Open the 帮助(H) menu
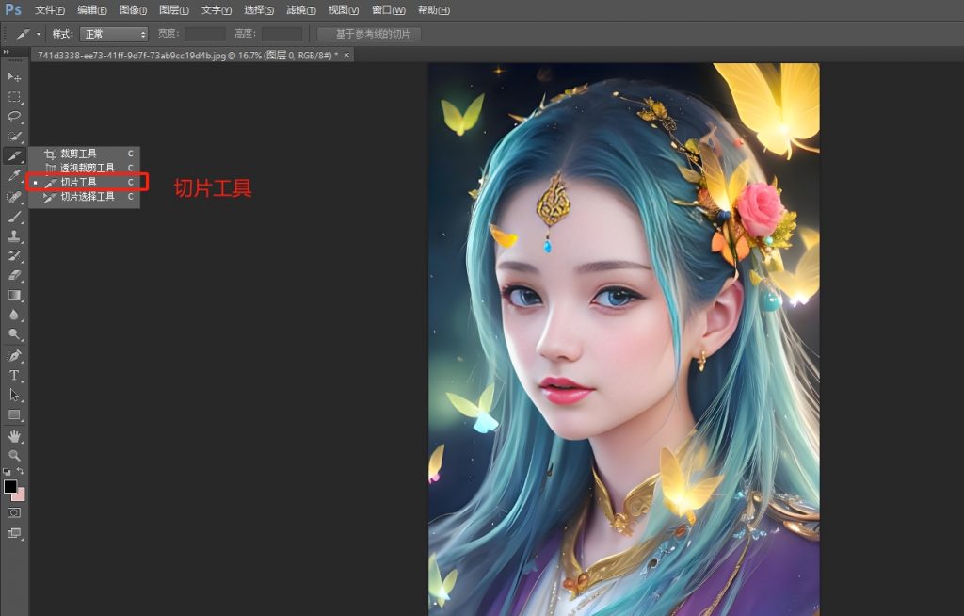The height and width of the screenshot is (616, 964). (433, 10)
